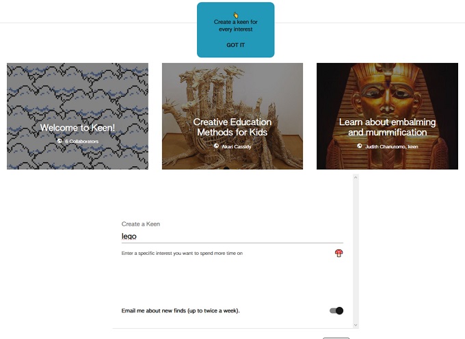Click the red mushroom emoji icon
465x339 pixels.
[x=338, y=253]
